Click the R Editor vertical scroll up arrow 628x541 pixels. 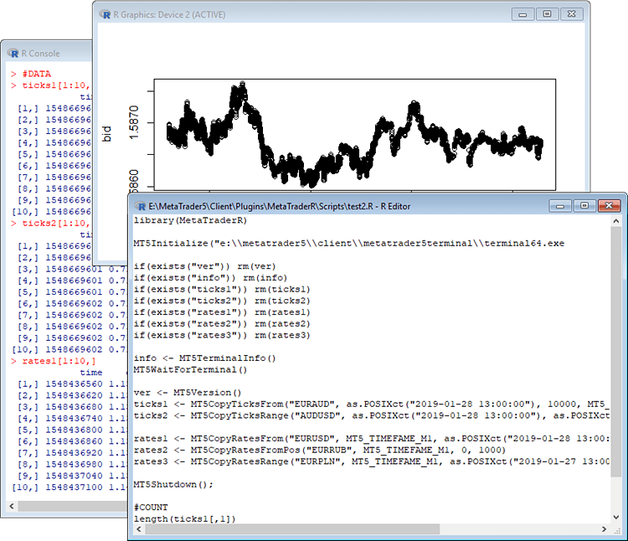pos(616,221)
